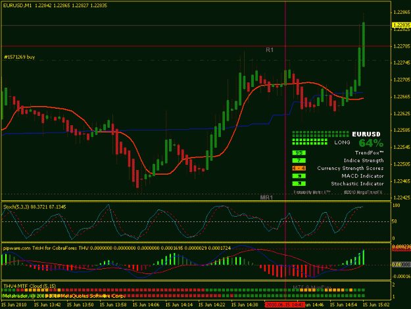The image size is (411, 309).
Task: Click the 15 Jun 15:02 time axis label
Action: 376,305
